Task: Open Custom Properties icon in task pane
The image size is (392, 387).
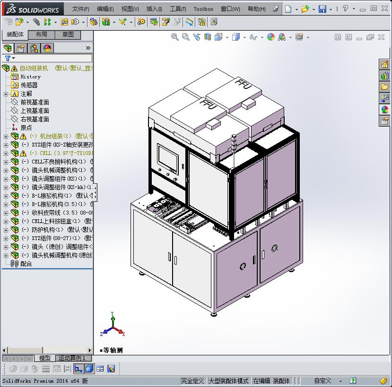Action: tap(385, 121)
